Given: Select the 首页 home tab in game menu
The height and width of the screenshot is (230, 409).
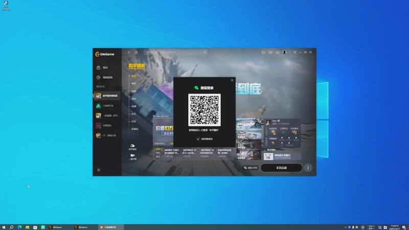Looking at the screenshot, I should coord(133,76).
